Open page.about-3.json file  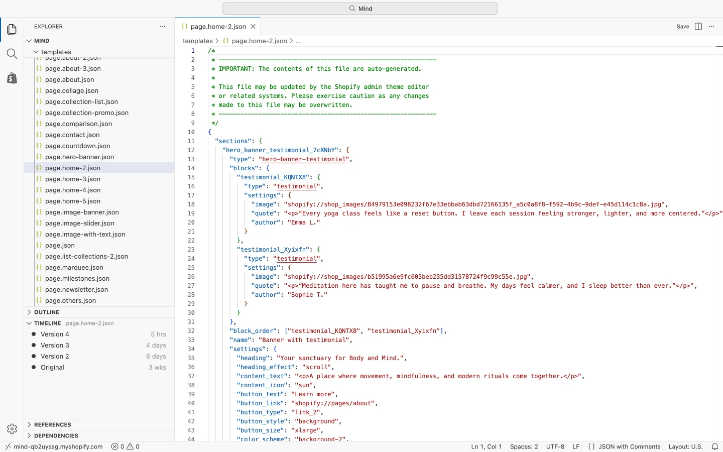click(x=99, y=69)
